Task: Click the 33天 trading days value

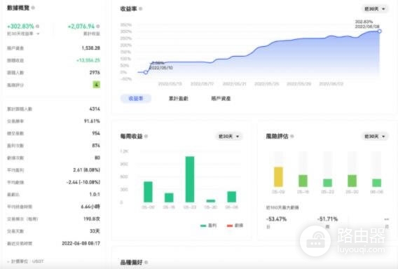Action: (x=95, y=231)
